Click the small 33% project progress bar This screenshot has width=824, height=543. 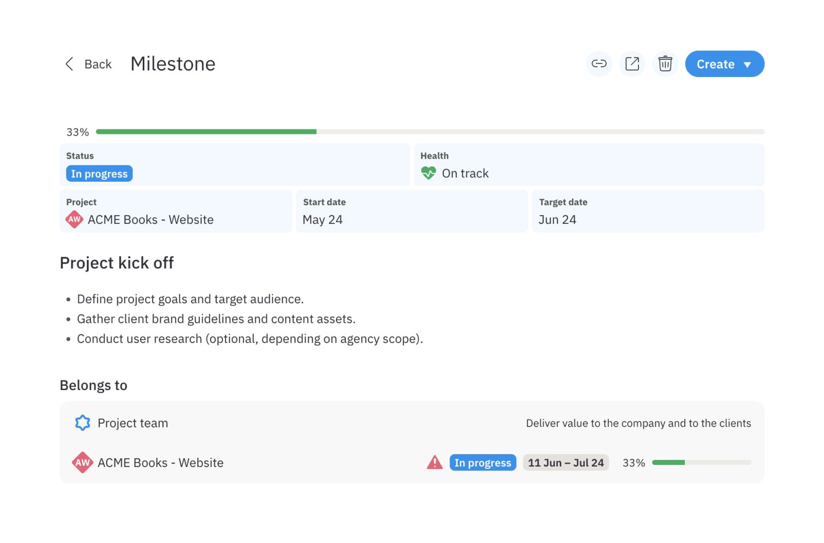(701, 462)
